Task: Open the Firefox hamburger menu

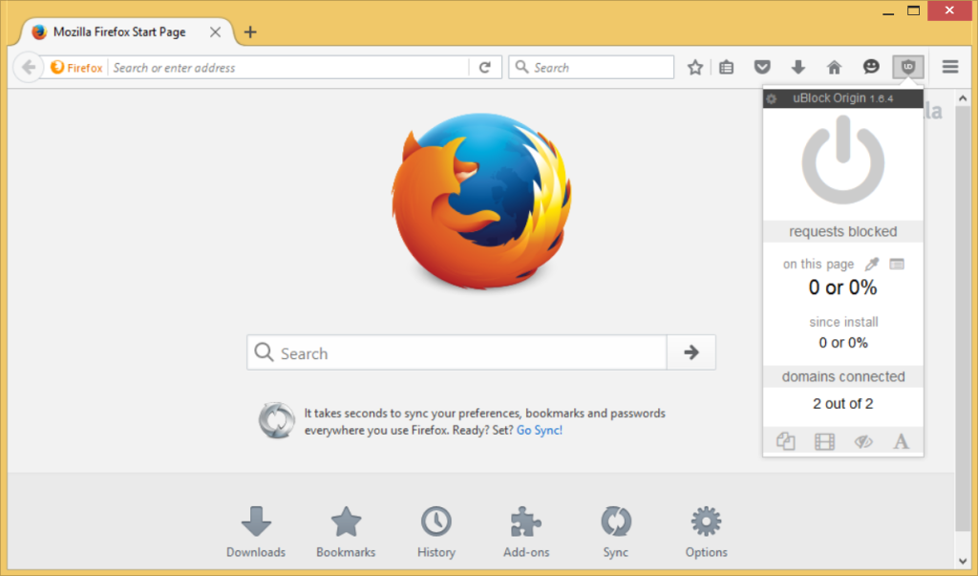Action: (x=949, y=67)
